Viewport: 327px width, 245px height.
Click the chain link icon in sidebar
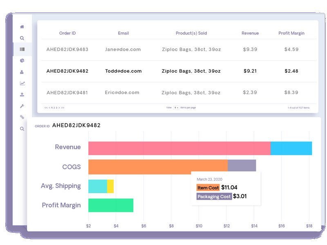[x=22, y=117]
